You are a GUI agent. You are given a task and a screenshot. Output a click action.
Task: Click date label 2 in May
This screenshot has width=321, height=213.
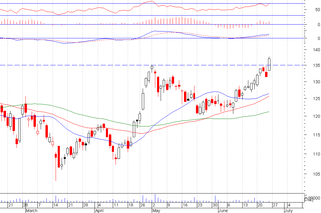[x=154, y=205]
